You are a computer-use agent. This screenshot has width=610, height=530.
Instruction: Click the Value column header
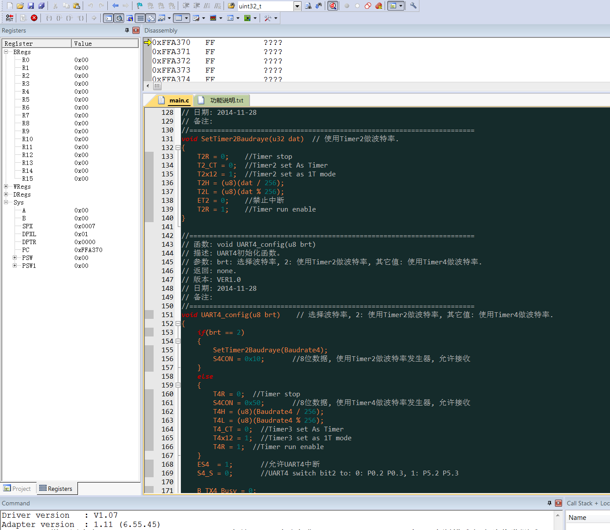pos(105,44)
